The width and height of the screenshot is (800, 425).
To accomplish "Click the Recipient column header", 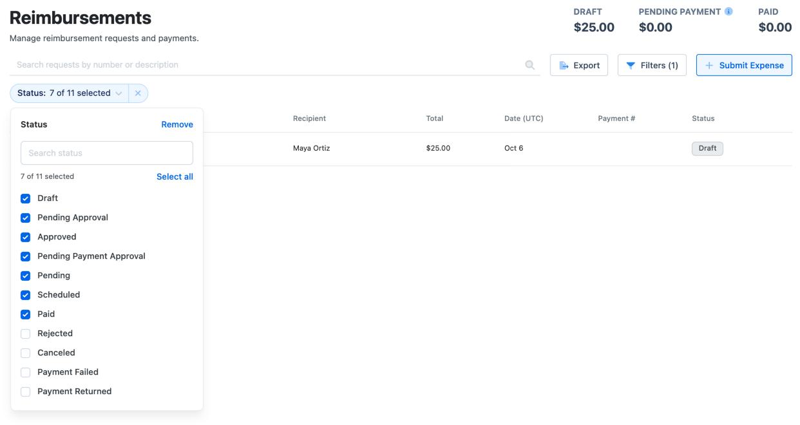I will coord(309,118).
